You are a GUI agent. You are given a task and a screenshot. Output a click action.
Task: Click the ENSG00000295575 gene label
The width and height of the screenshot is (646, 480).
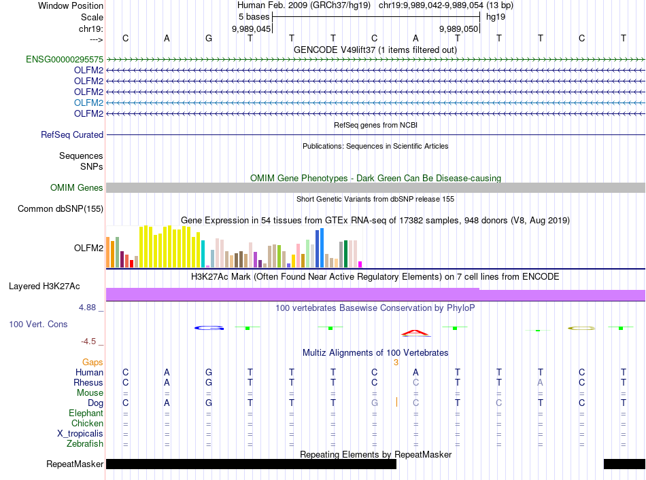pos(65,59)
